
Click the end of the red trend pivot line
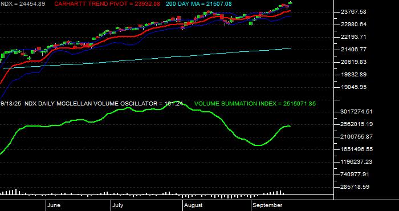(x=290, y=11)
